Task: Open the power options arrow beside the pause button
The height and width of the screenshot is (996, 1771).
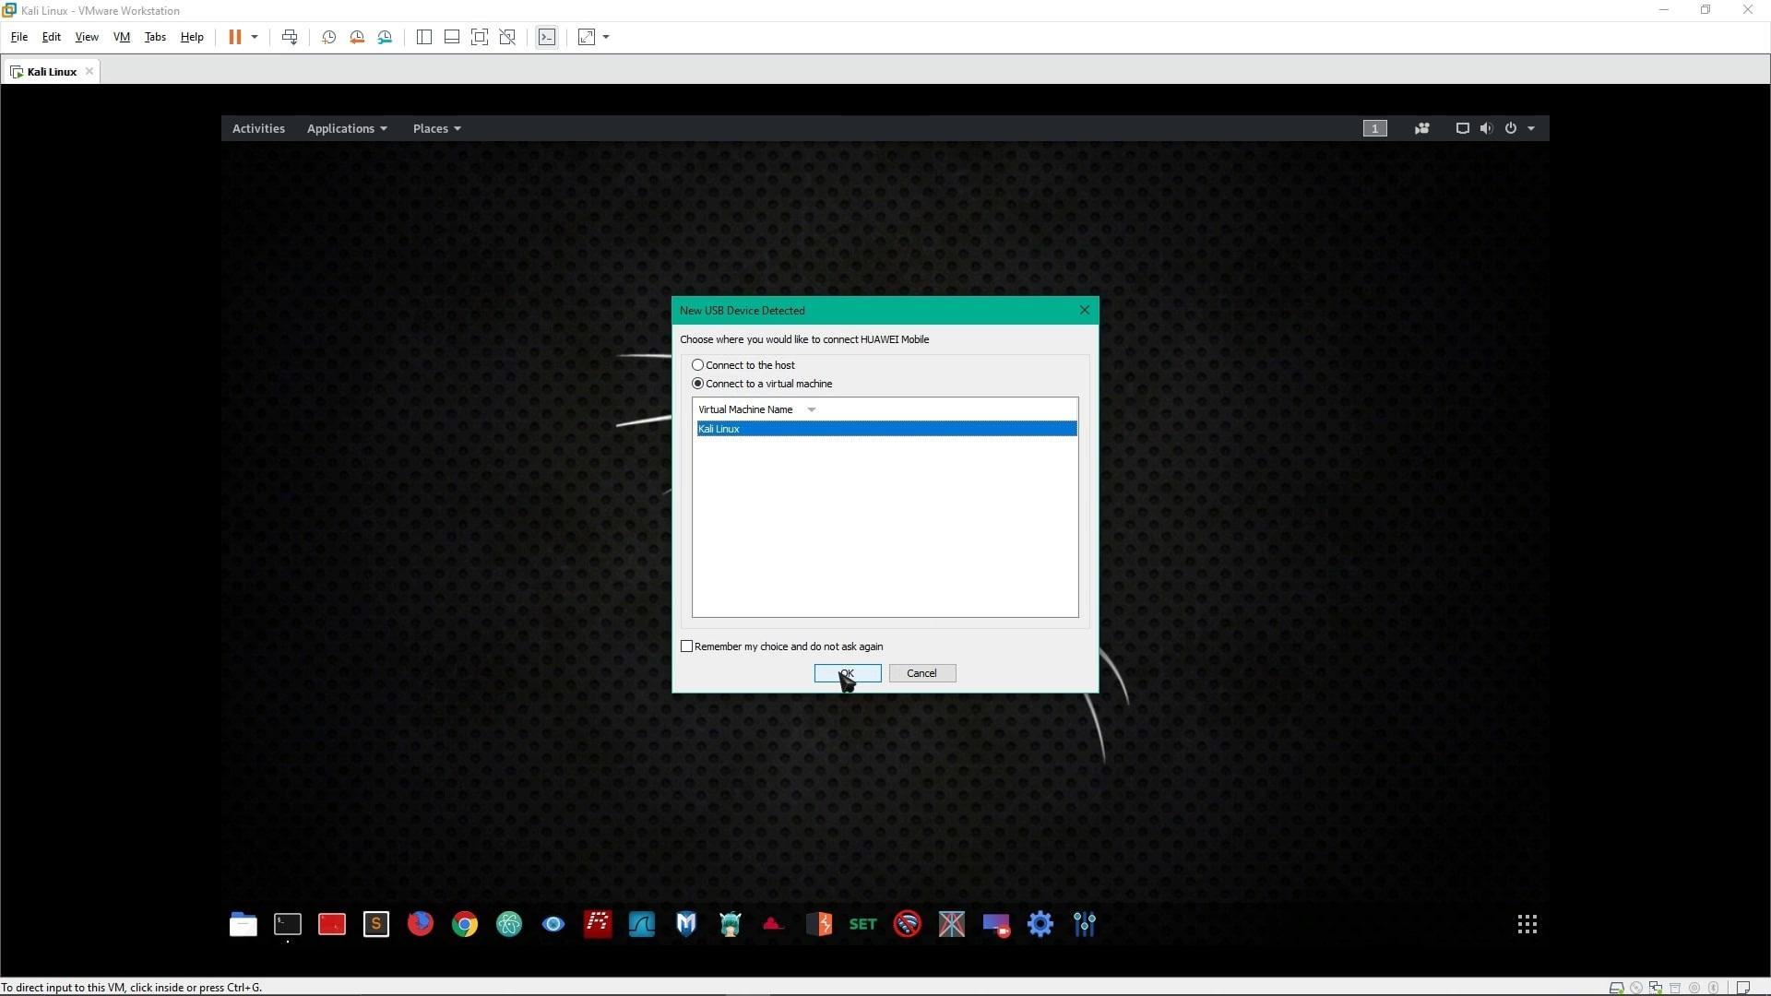Action: click(255, 37)
